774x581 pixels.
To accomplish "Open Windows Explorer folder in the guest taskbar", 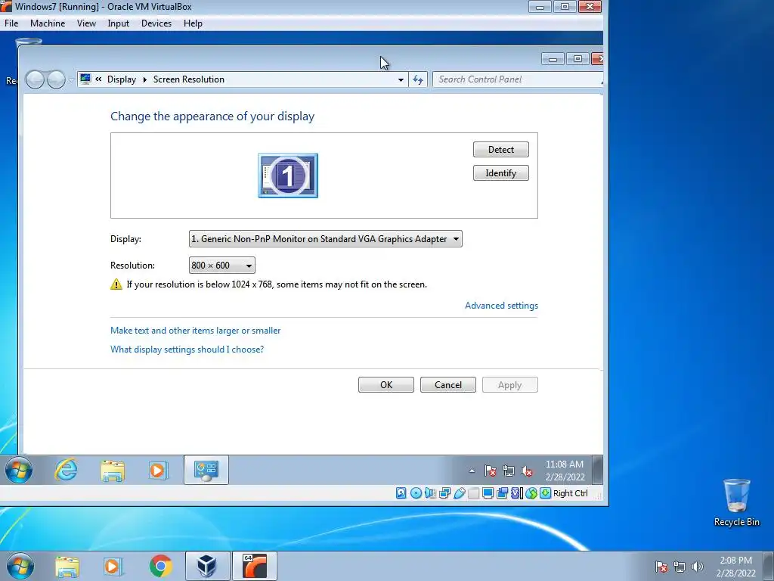I will pyautogui.click(x=113, y=471).
